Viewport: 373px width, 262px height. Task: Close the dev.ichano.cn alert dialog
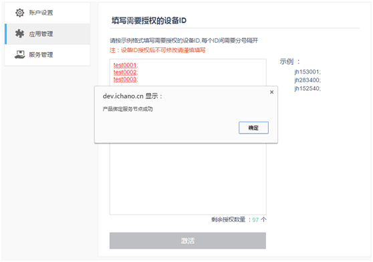(271, 92)
